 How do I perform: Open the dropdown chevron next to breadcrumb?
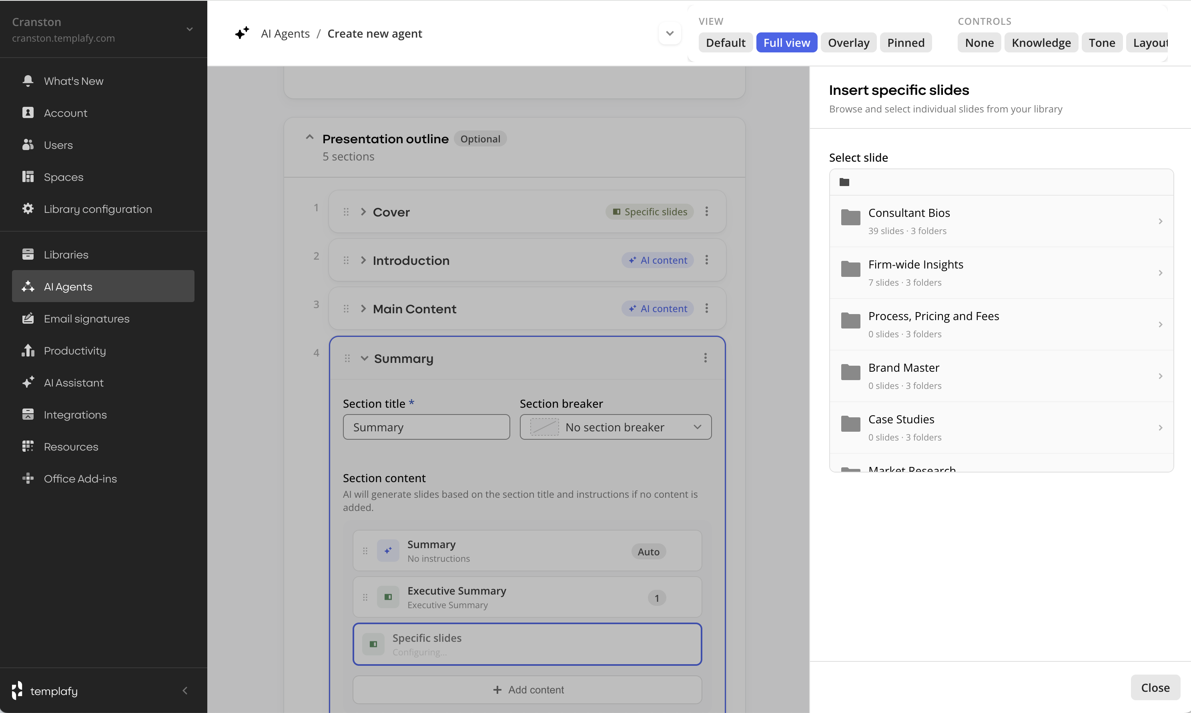670,33
